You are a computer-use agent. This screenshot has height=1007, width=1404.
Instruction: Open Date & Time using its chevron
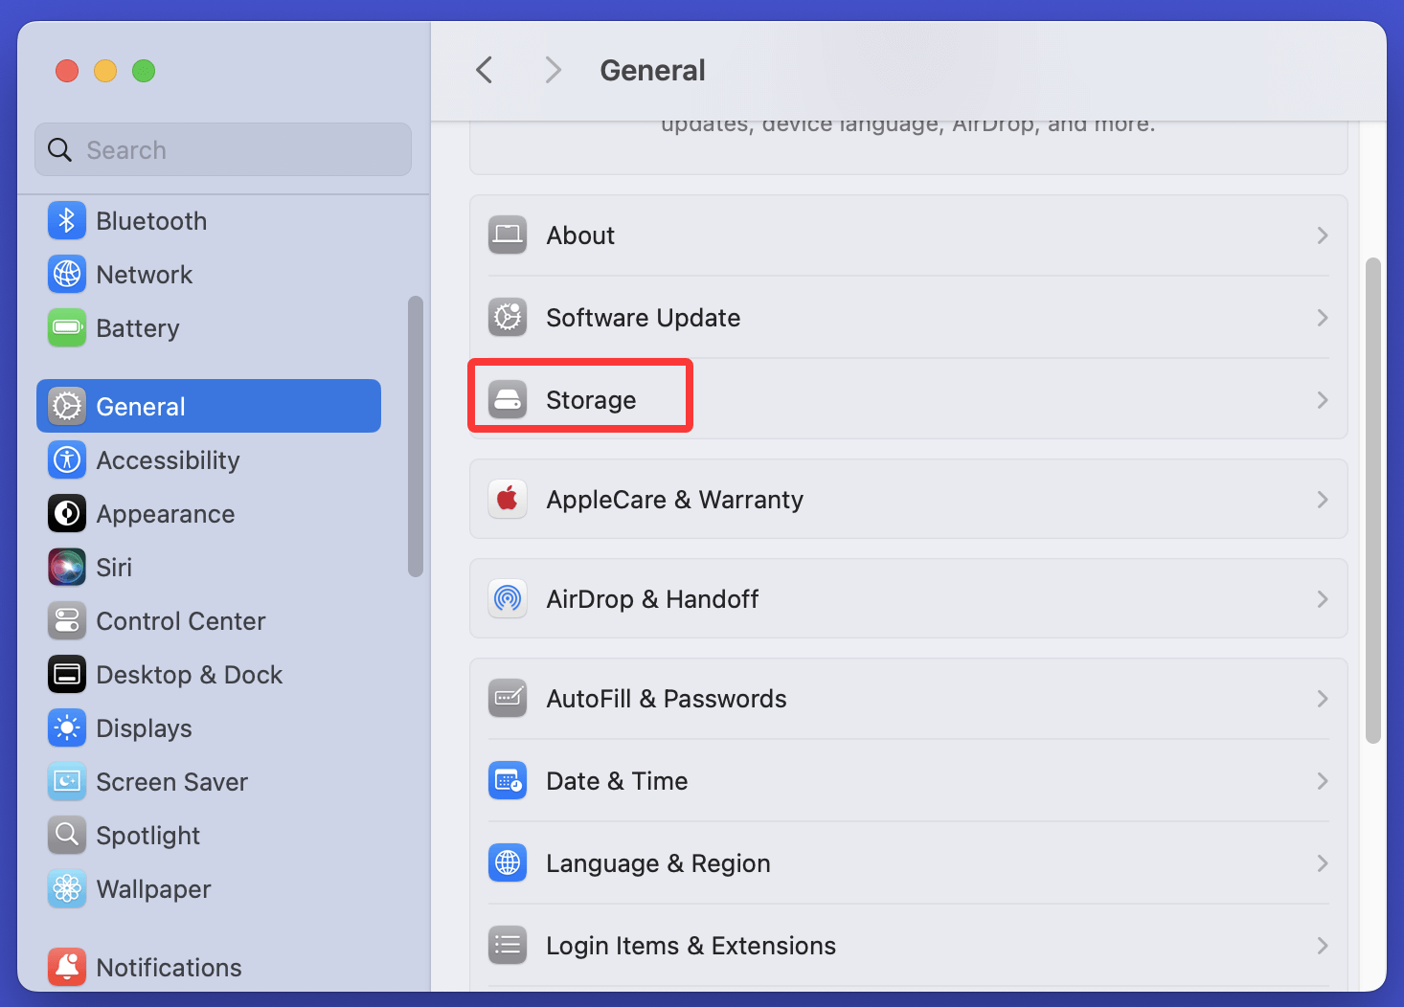1322,781
